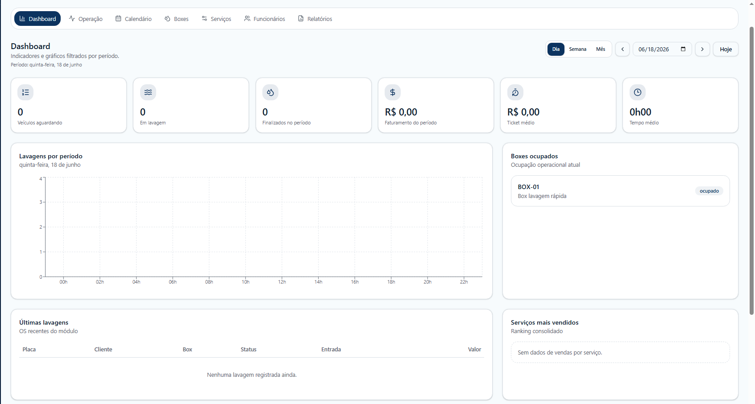Select the Dia period filter
This screenshot has height=404, width=755.
click(x=556, y=49)
